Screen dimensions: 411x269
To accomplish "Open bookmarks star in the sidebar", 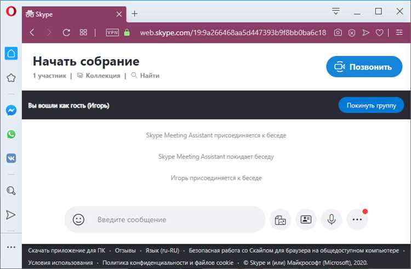I will click(11, 78).
